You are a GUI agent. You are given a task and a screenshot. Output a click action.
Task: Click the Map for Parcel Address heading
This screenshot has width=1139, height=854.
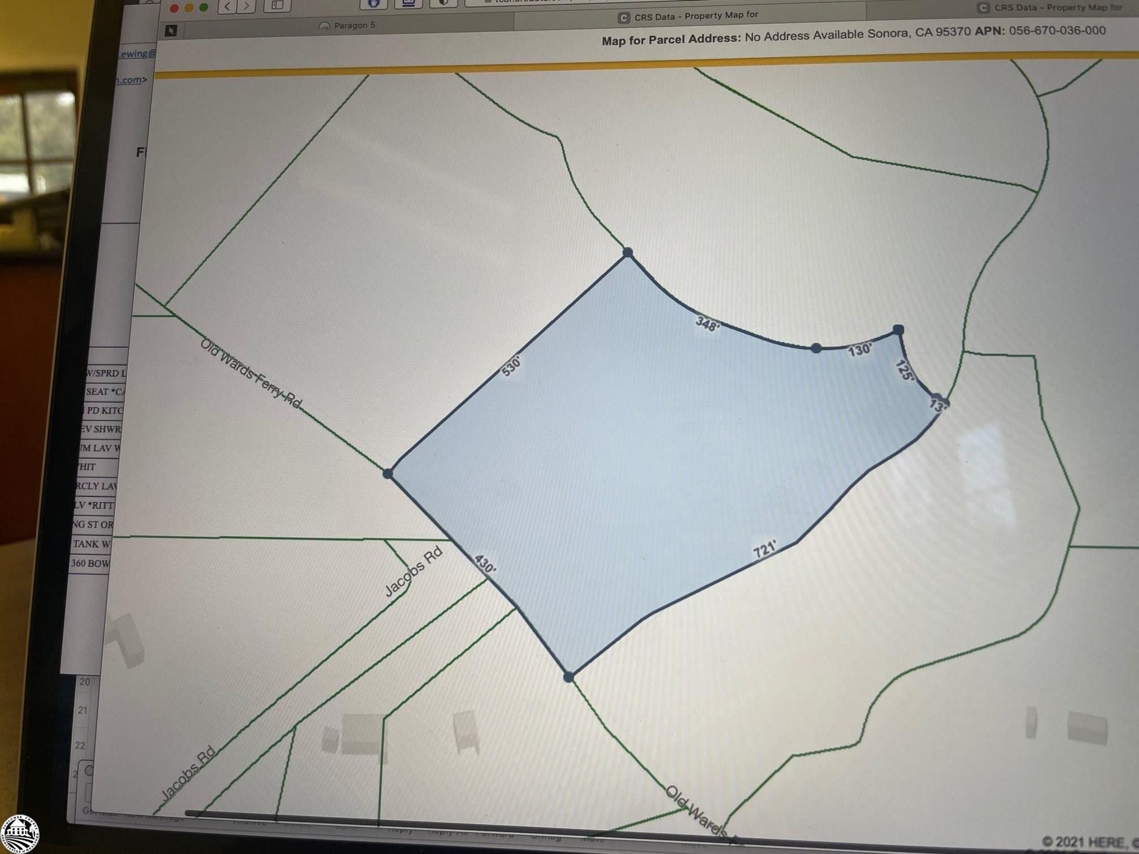671,40
